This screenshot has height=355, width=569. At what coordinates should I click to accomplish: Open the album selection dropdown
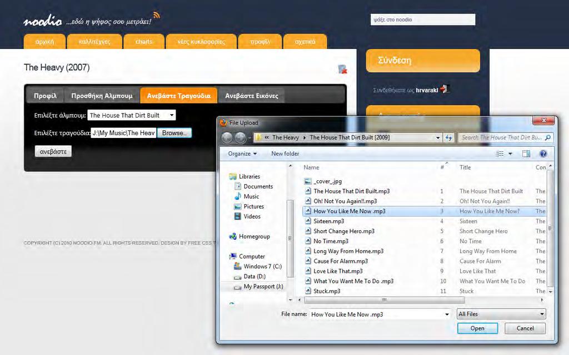[x=132, y=115]
